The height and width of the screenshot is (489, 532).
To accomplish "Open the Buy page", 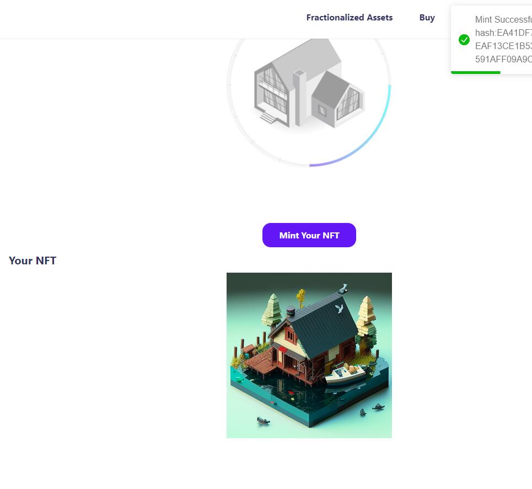I will 427,17.
